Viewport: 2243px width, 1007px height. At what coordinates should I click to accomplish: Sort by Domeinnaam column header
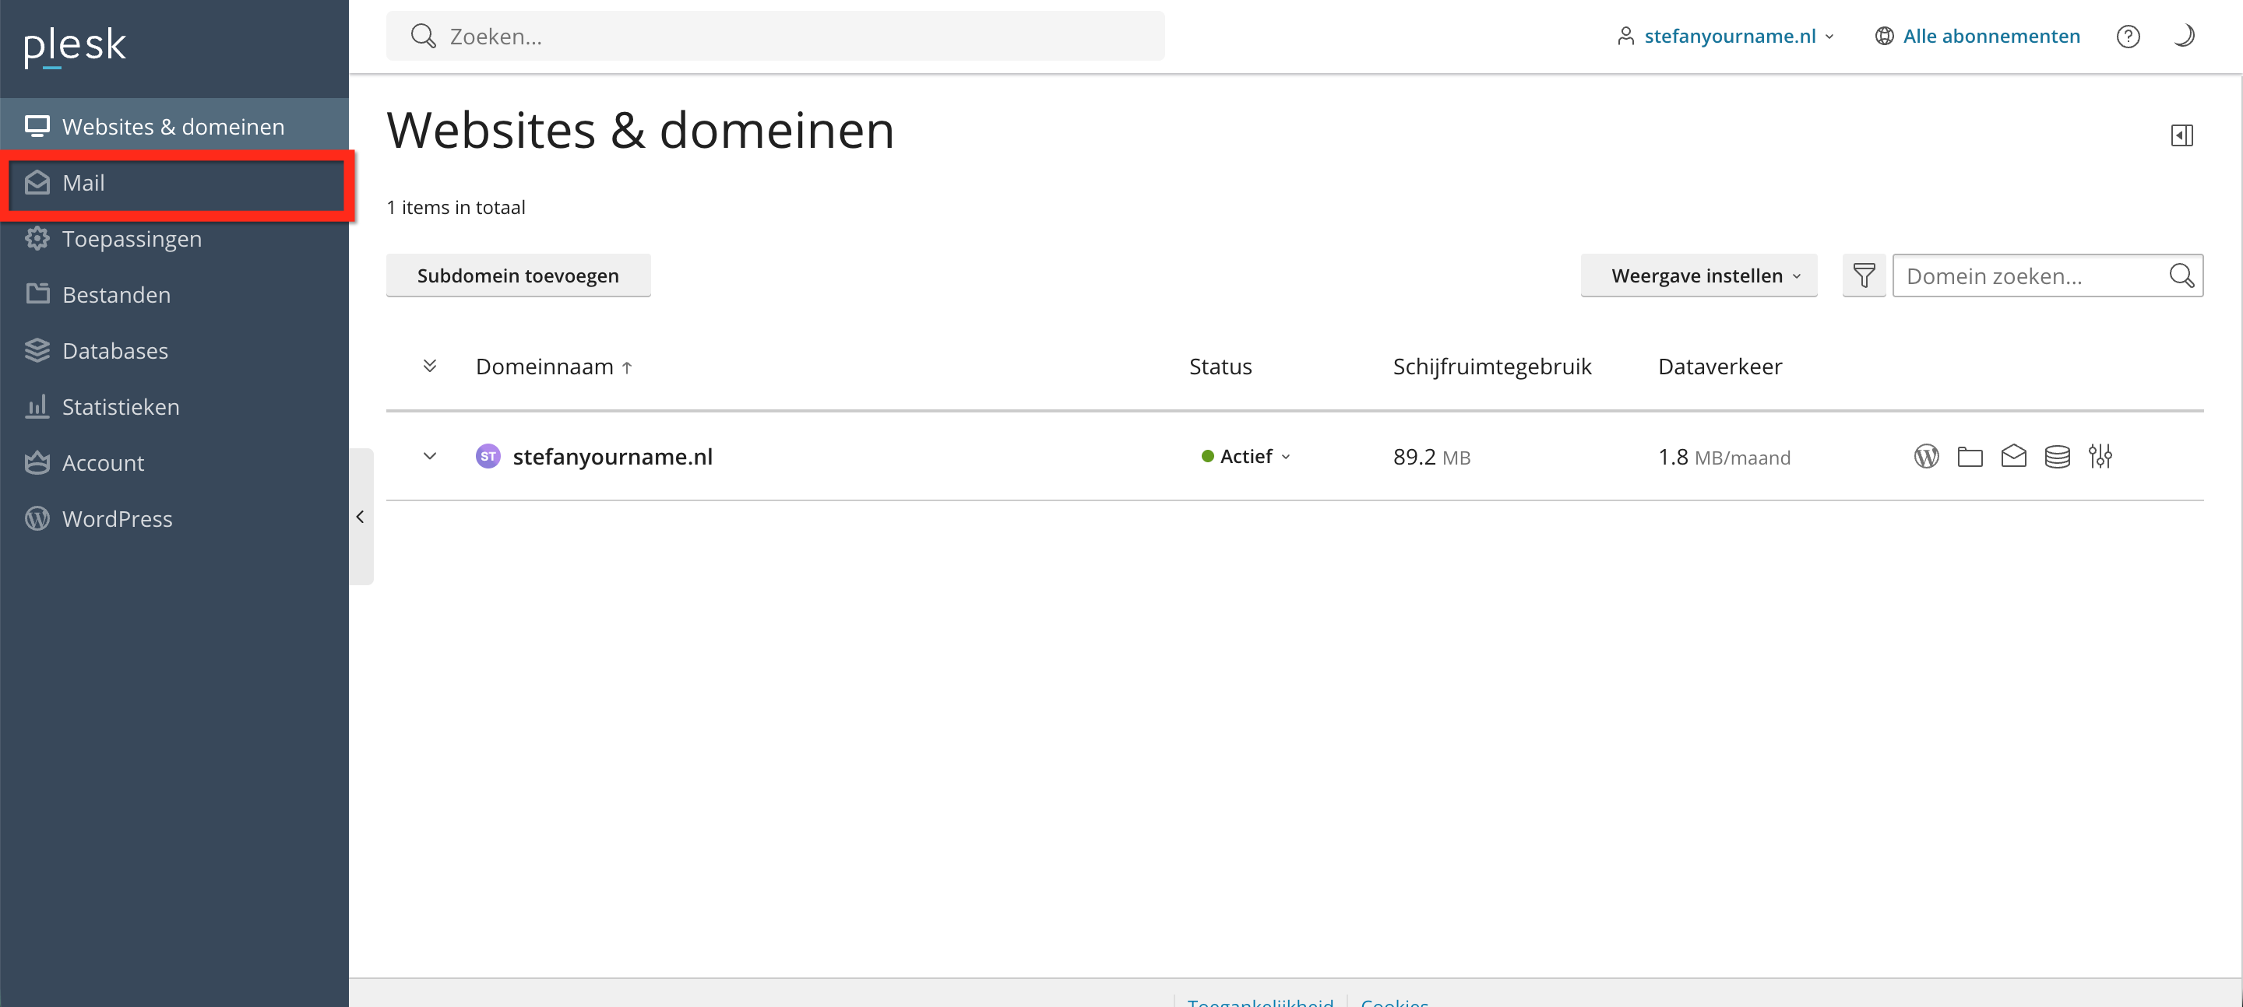[x=545, y=367]
